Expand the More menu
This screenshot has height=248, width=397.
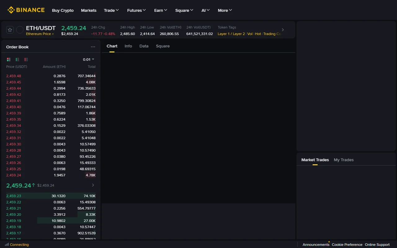tap(225, 10)
